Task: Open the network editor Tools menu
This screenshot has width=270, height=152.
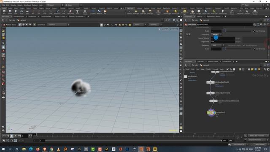Action: click(x=208, y=69)
